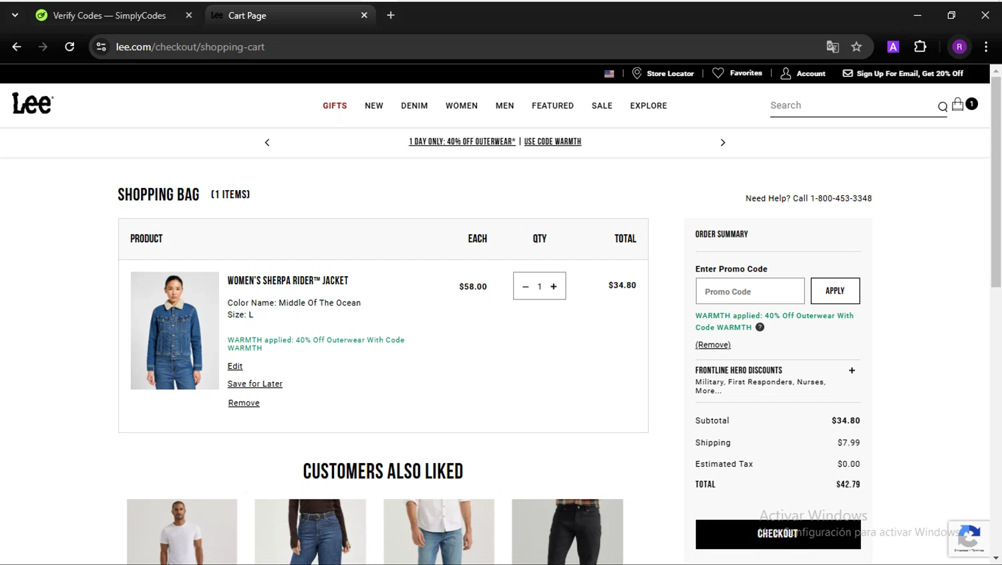Image resolution: width=1002 pixels, height=565 pixels.
Task: Open site information icon in address bar
Action: coord(102,47)
